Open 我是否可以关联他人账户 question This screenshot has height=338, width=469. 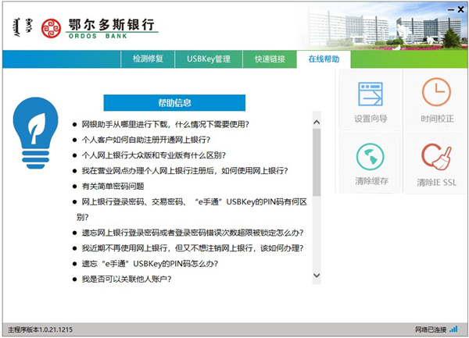click(127, 279)
